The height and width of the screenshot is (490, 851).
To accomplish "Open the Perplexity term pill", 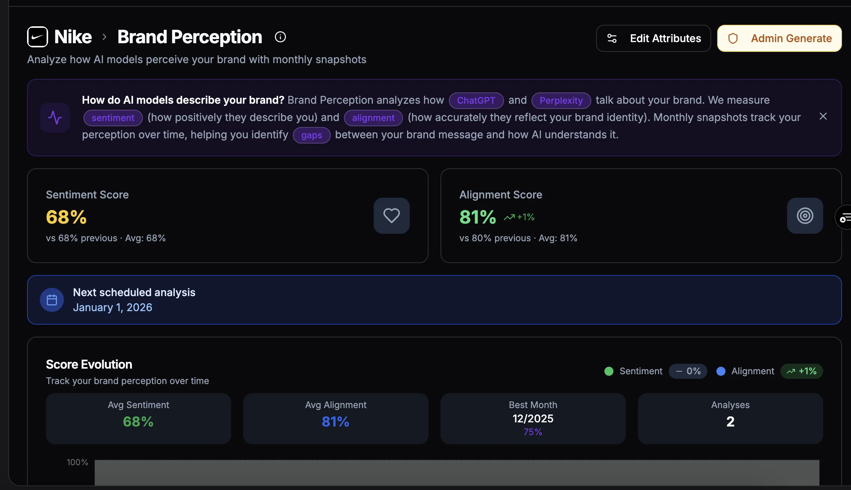I will 561,100.
